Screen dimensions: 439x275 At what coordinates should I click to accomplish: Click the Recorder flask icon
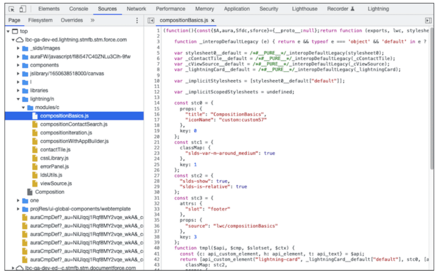coord(352,9)
